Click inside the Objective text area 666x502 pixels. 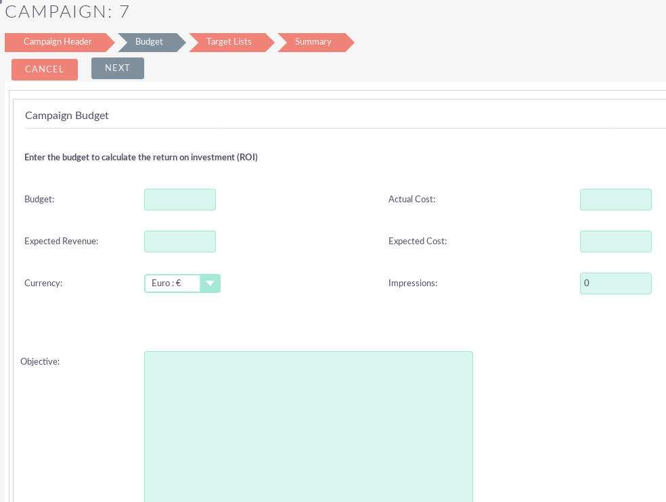click(x=308, y=426)
